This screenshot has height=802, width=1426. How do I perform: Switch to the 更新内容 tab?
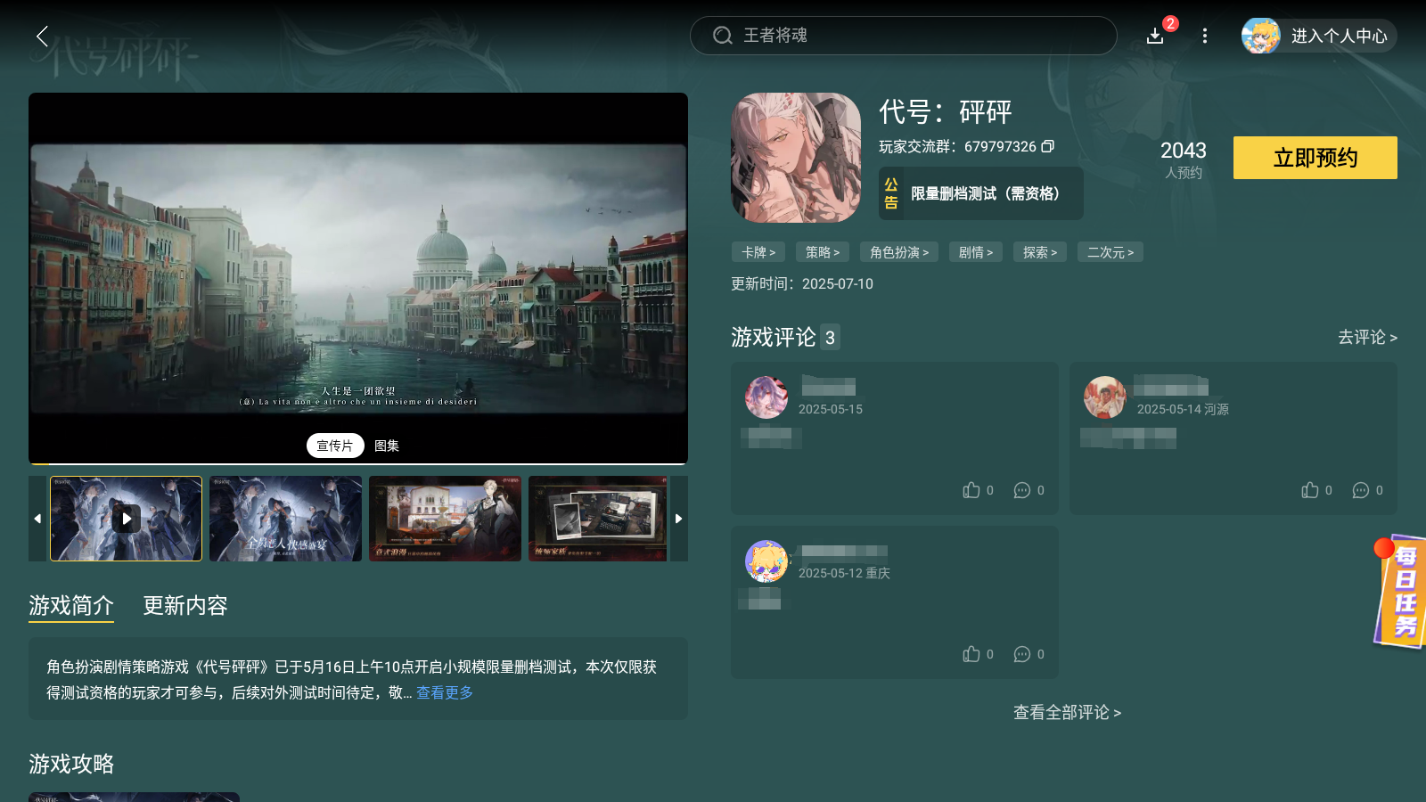(185, 606)
